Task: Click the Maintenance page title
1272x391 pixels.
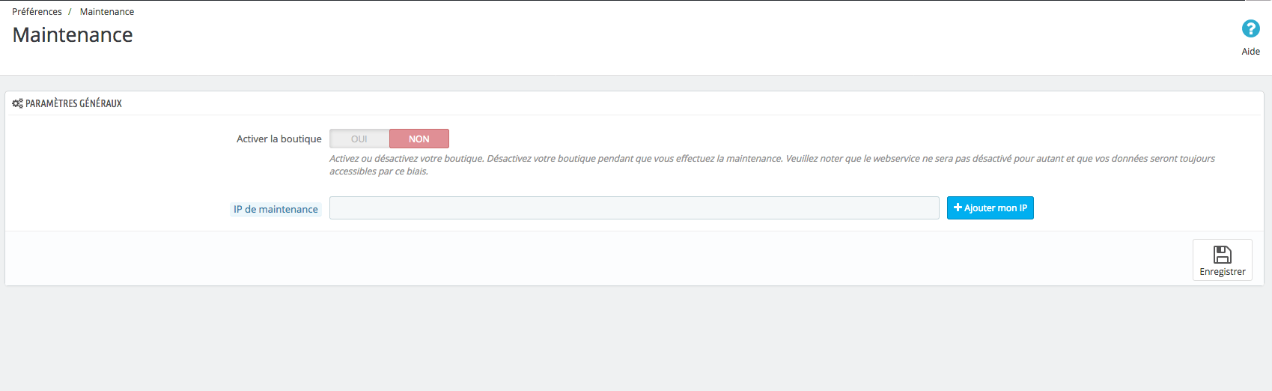Action: [73, 35]
